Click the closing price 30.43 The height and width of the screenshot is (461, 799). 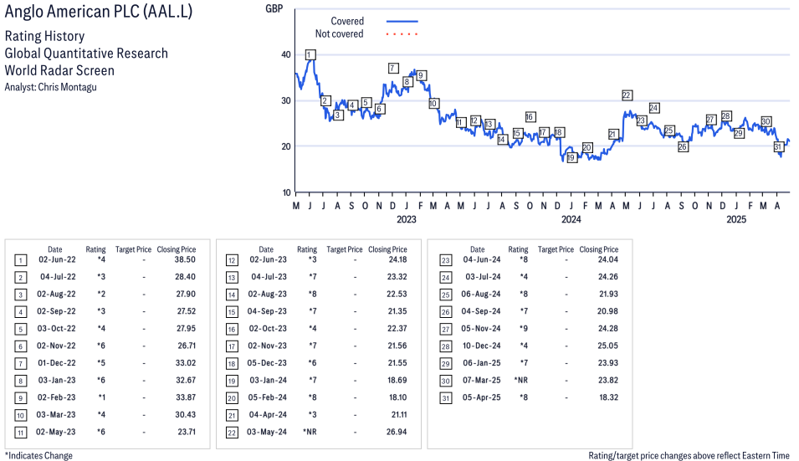pyautogui.click(x=186, y=415)
